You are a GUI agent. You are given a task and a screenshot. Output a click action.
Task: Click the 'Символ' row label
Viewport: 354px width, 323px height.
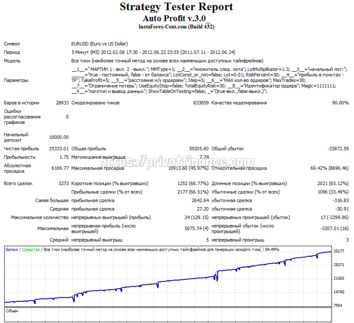pyautogui.click(x=12, y=44)
